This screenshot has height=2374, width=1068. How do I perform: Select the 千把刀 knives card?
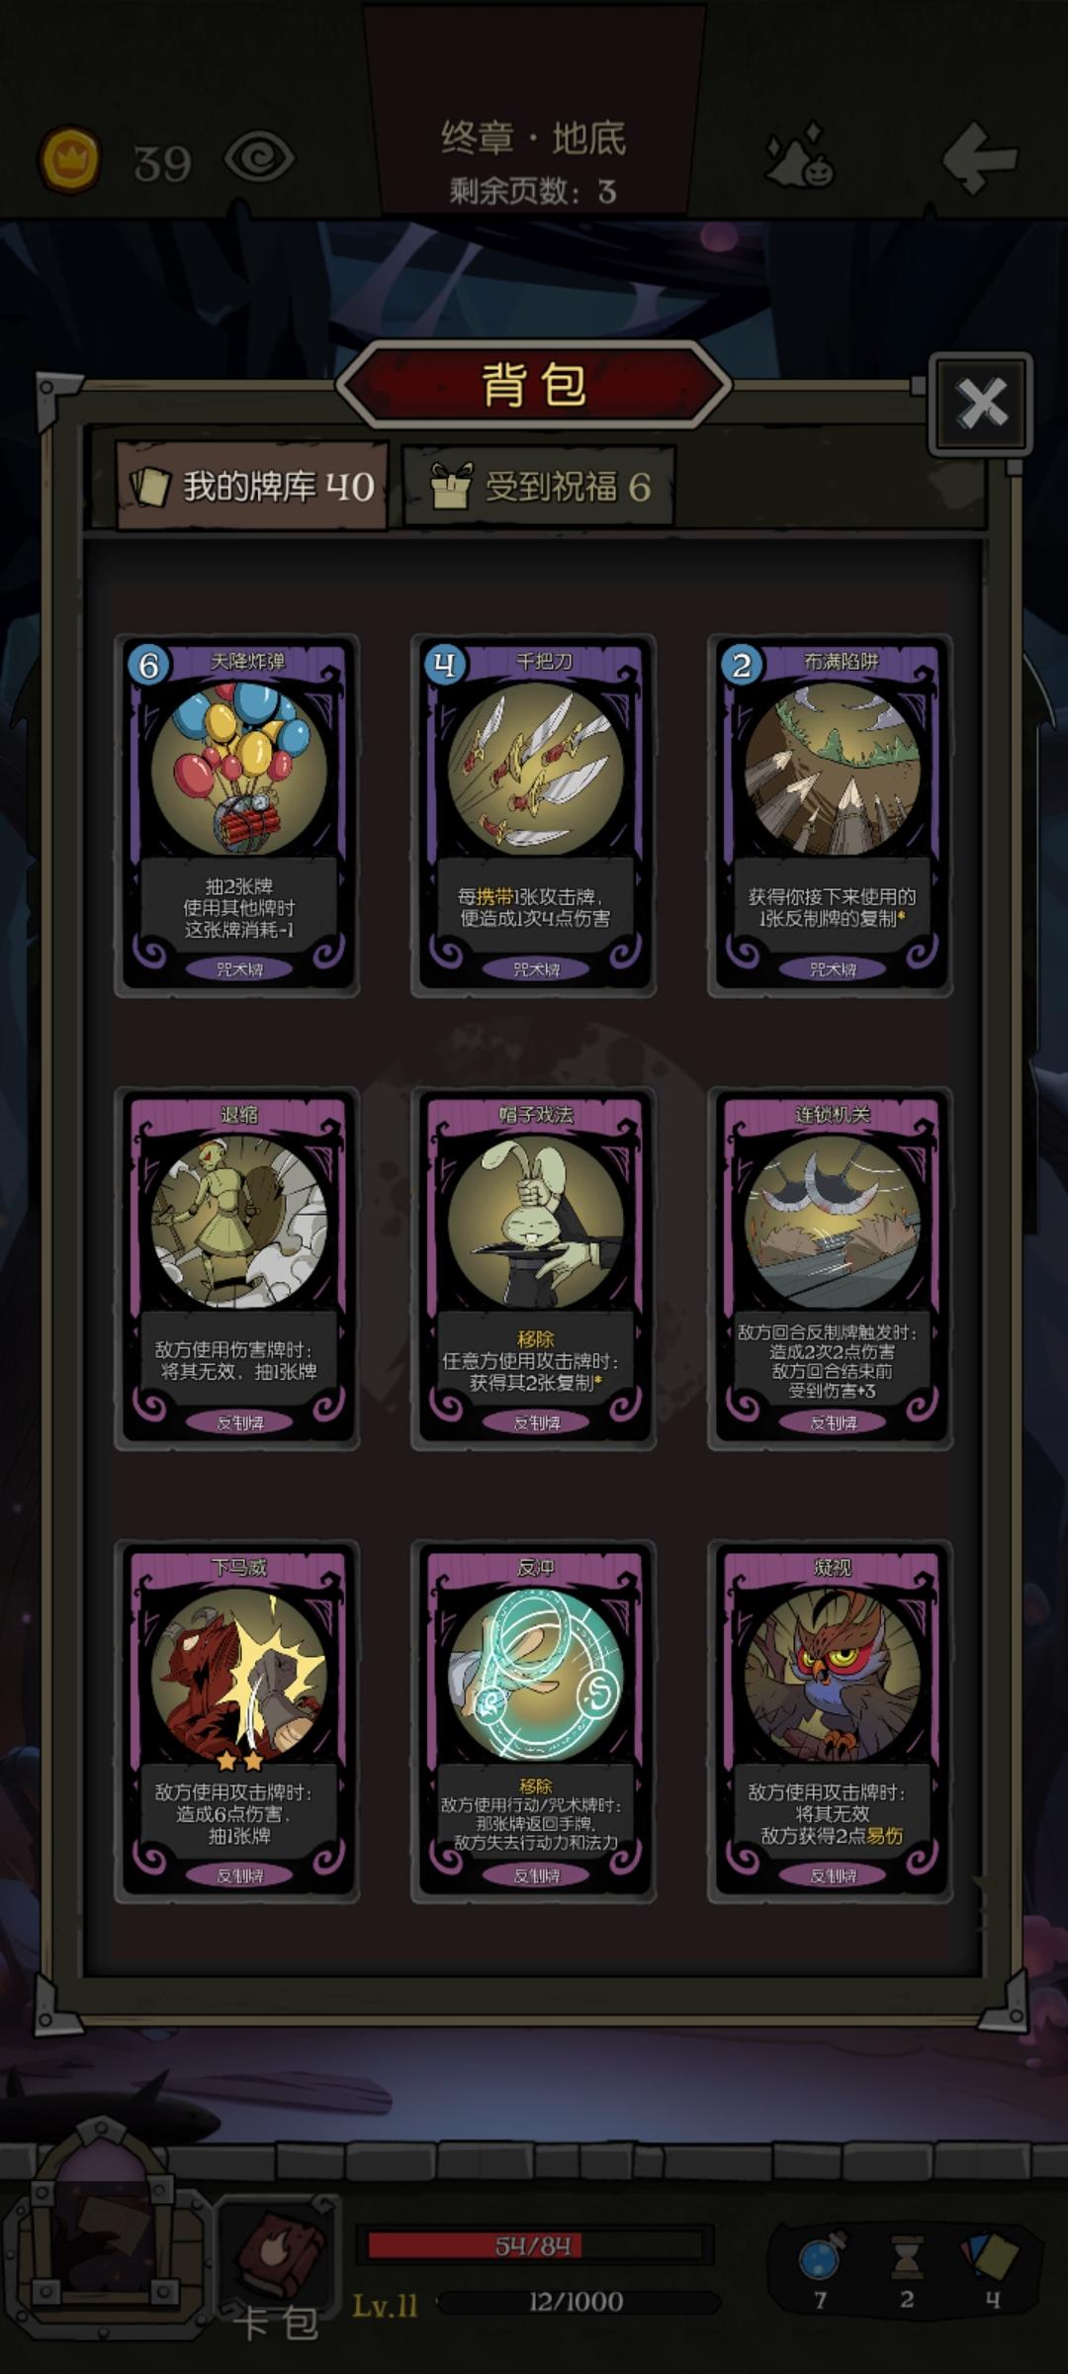(x=534, y=815)
